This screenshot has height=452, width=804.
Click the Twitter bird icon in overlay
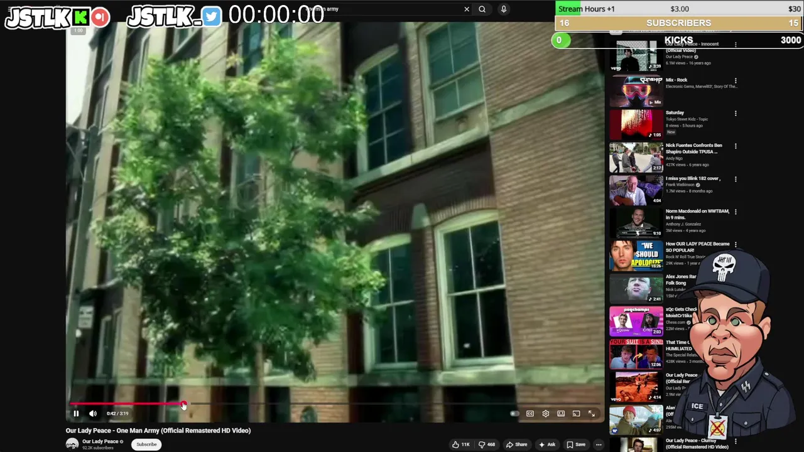point(212,17)
